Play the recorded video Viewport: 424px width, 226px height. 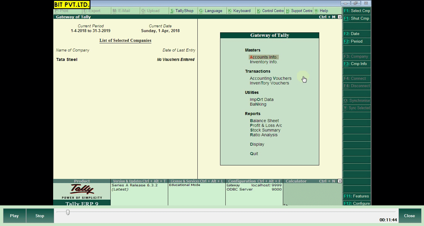click(14, 216)
